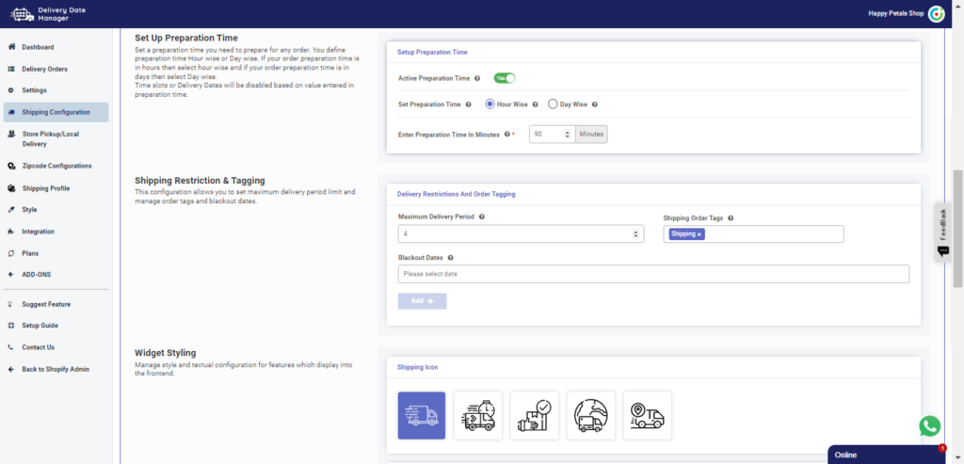Viewport: 964px width, 464px height.
Task: Open WhatsApp chat bubble
Action: click(930, 425)
